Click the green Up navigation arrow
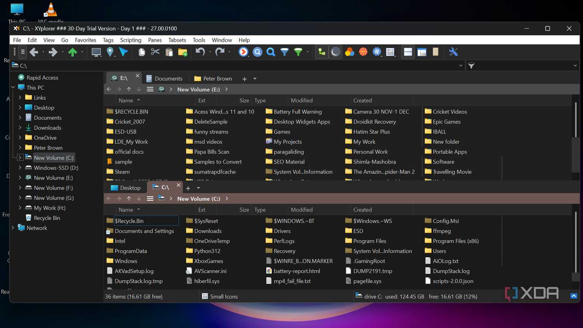 pyautogui.click(x=74, y=52)
